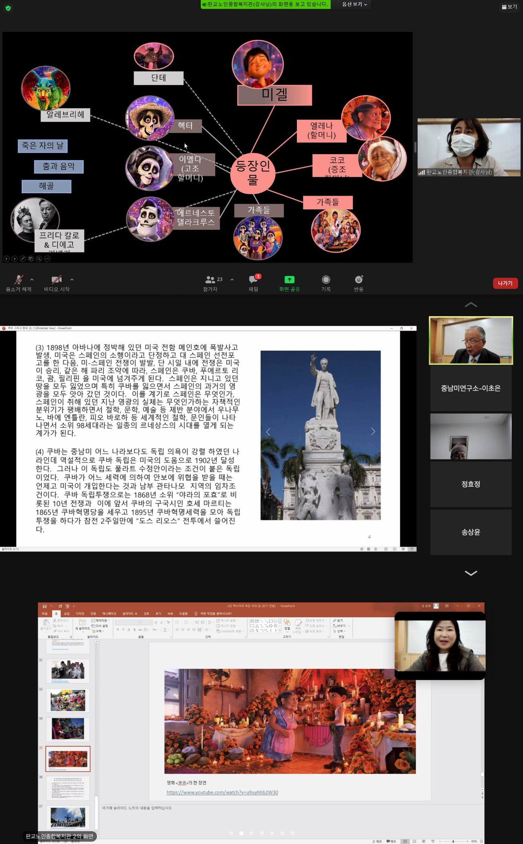This screenshot has height=844, width=523.
Task: Start slideshow from status bar icon
Action: point(433,841)
